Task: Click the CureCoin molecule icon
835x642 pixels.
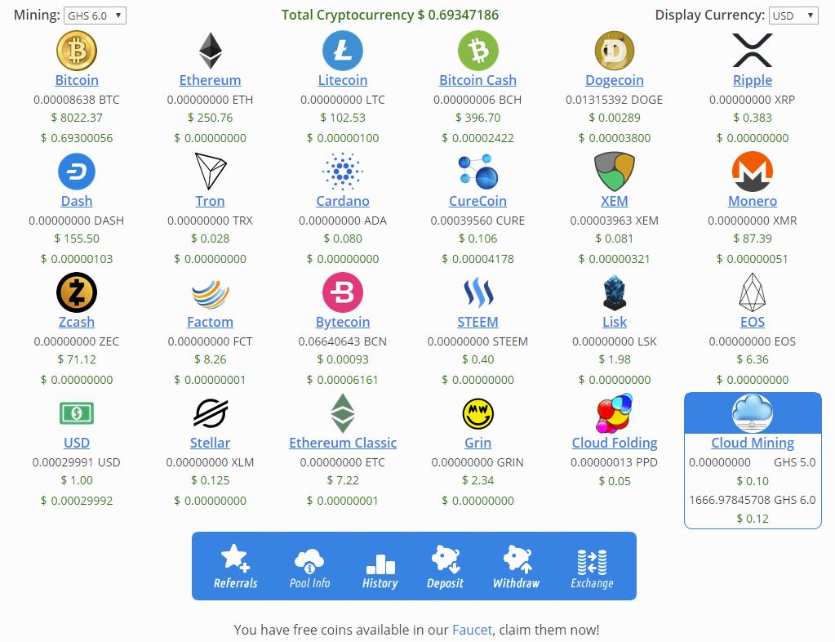Action: coord(477,172)
